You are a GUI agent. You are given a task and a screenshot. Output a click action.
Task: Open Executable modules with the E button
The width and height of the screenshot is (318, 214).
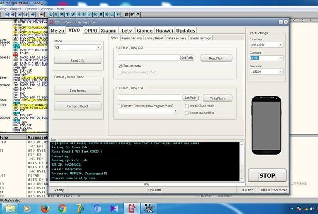click(x=56, y=15)
